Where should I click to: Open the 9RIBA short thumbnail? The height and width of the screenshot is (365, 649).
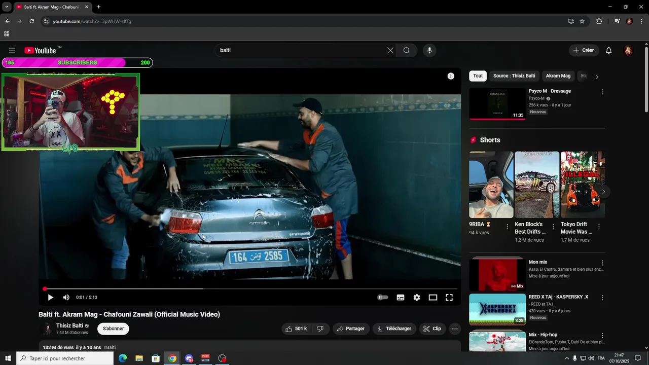pos(491,185)
